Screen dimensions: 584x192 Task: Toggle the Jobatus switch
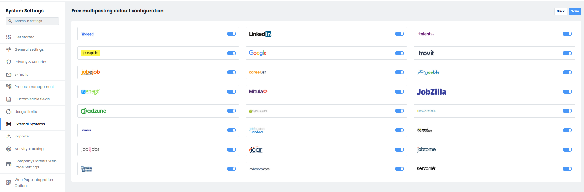[x=231, y=130]
